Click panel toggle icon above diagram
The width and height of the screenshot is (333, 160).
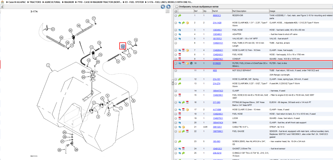click(x=2, y=7)
